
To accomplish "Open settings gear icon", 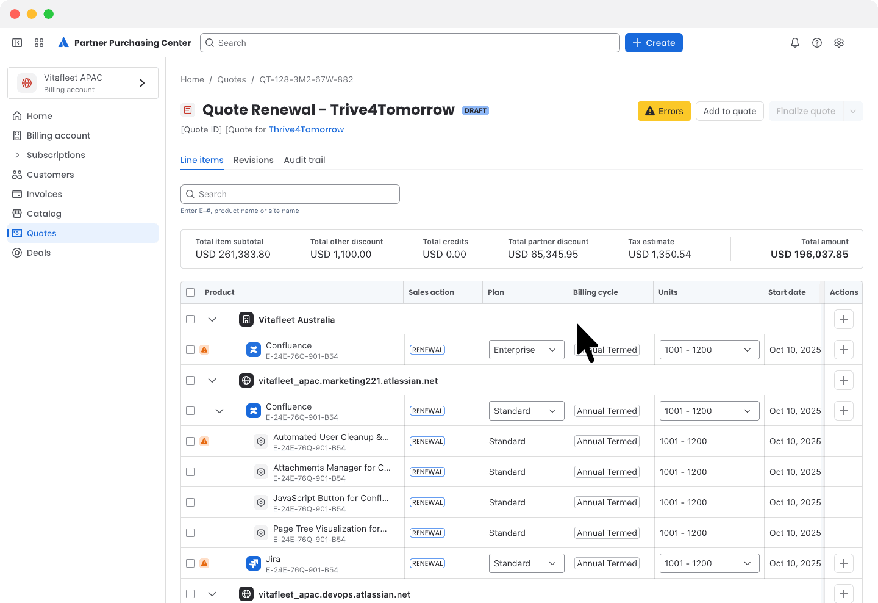I will pyautogui.click(x=839, y=43).
